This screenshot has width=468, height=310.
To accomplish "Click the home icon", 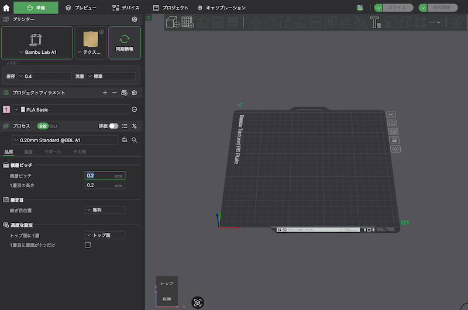I will 6,8.
